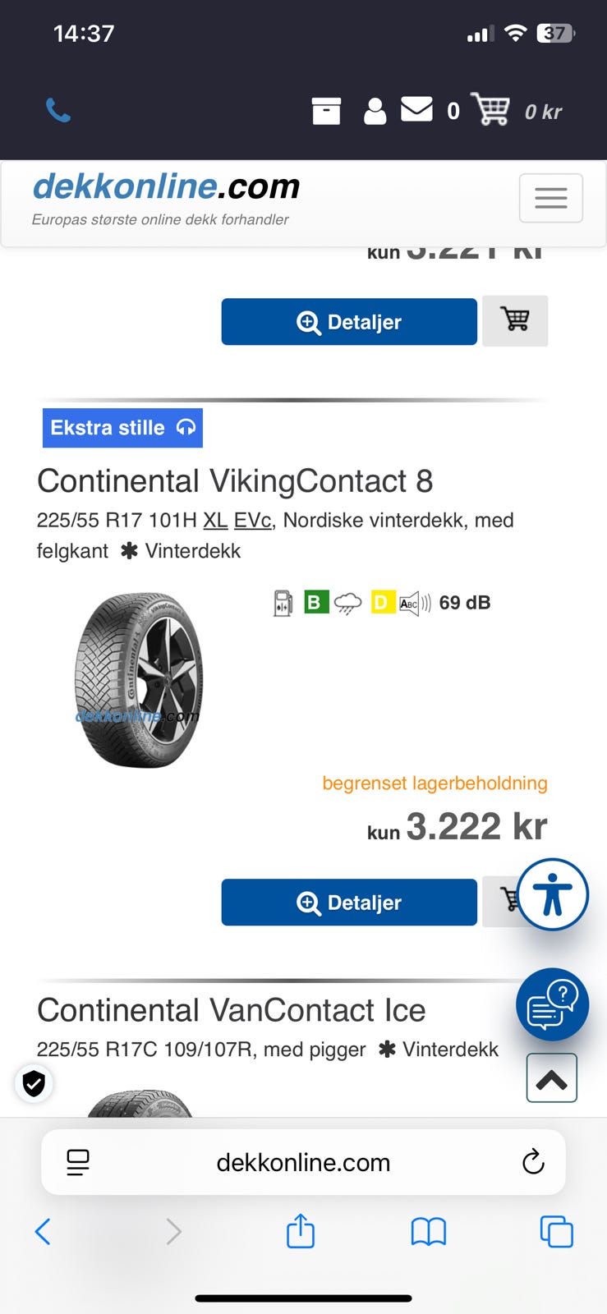Add first tire to cart
This screenshot has width=607, height=1314.
pos(515,320)
